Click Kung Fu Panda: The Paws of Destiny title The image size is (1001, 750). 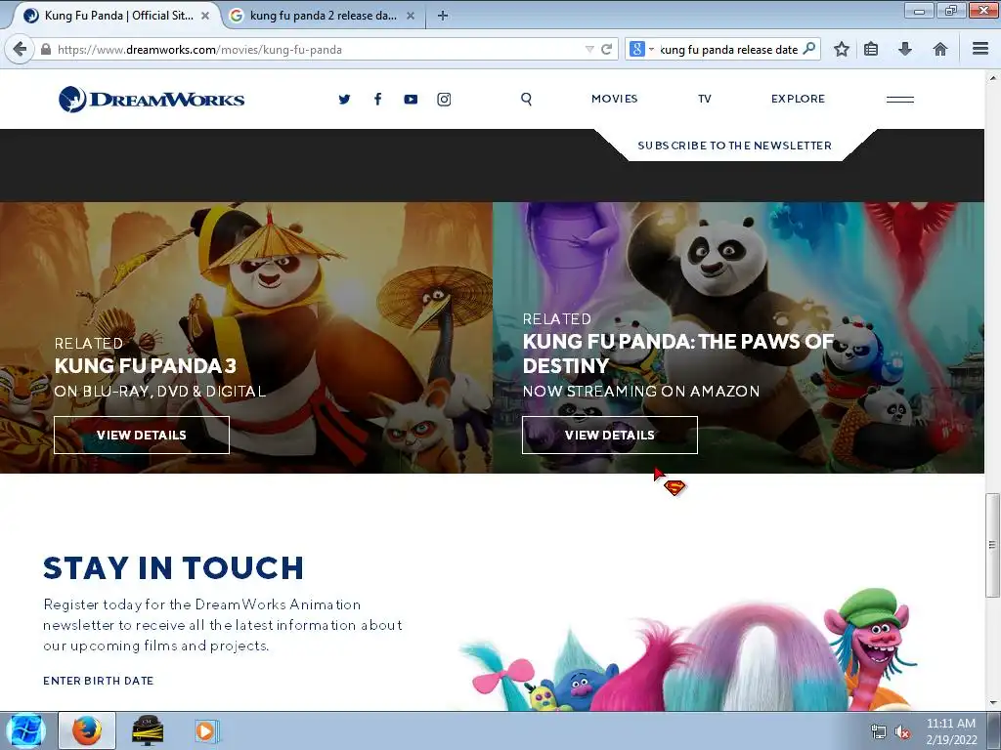[678, 354]
